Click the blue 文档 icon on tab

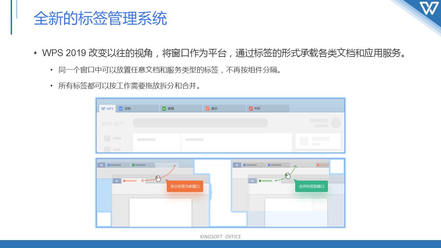pyautogui.click(x=121, y=108)
